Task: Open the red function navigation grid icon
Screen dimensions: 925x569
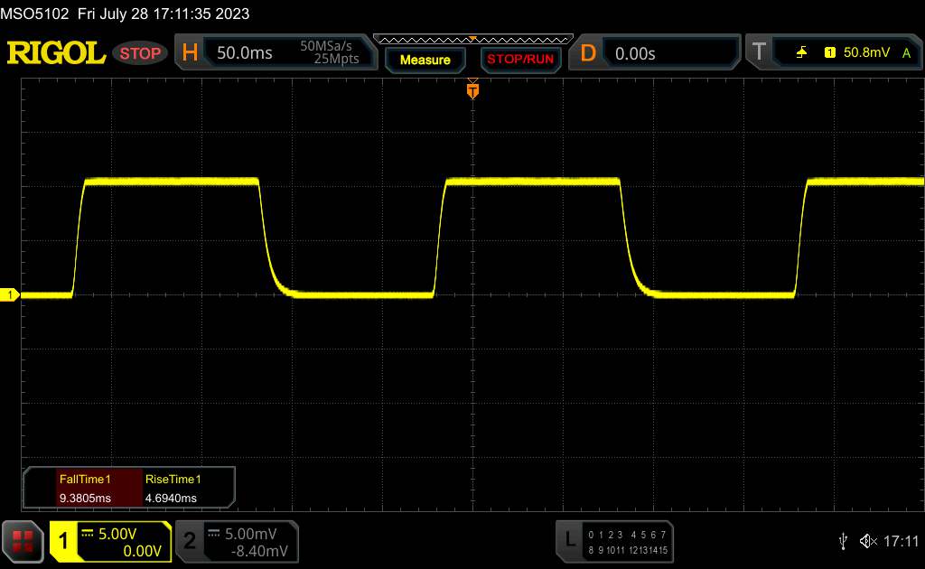Action: click(23, 541)
